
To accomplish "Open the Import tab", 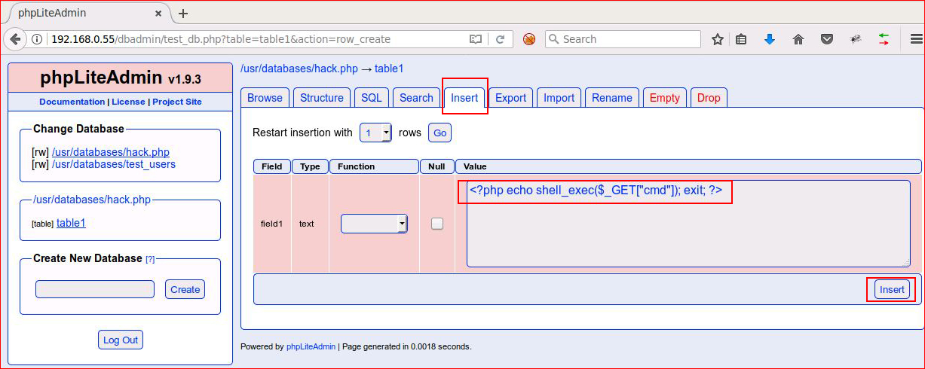I will point(559,98).
